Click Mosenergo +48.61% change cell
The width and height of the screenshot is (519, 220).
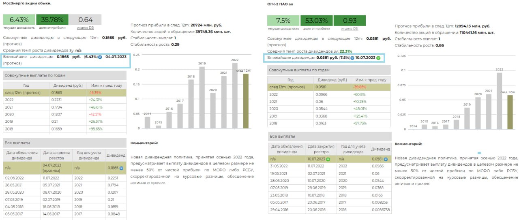click(x=106, y=107)
